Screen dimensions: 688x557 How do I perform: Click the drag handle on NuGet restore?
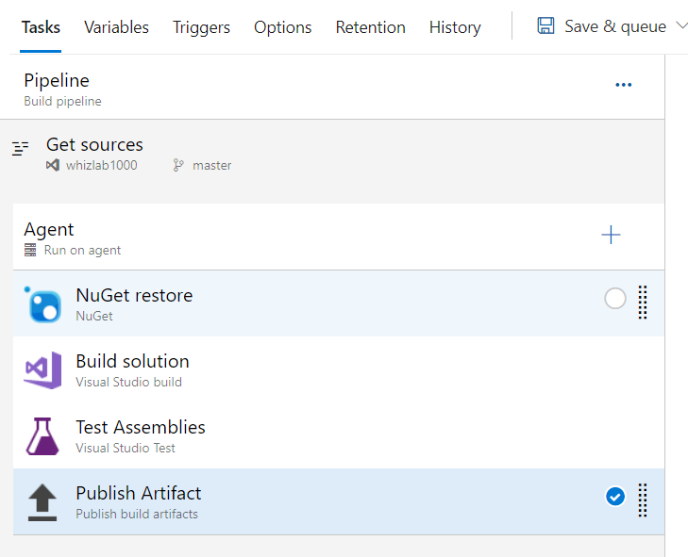coord(643,303)
